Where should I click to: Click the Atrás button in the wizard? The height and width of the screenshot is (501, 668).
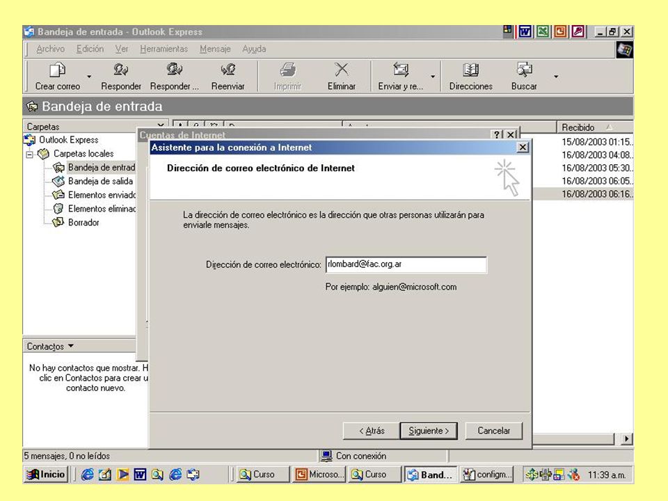pos(372,431)
